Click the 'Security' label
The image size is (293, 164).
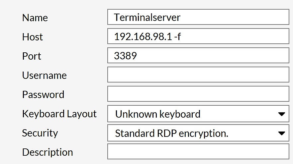(x=40, y=133)
